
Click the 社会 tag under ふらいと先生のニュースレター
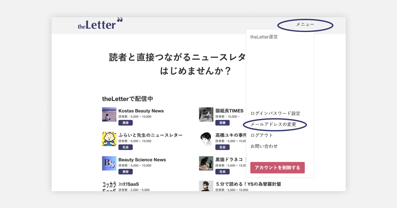pyautogui.click(x=125, y=147)
